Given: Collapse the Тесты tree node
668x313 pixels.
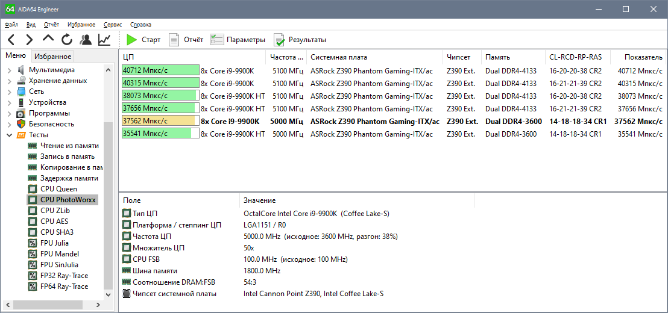Looking at the screenshot, I should pos(9,135).
